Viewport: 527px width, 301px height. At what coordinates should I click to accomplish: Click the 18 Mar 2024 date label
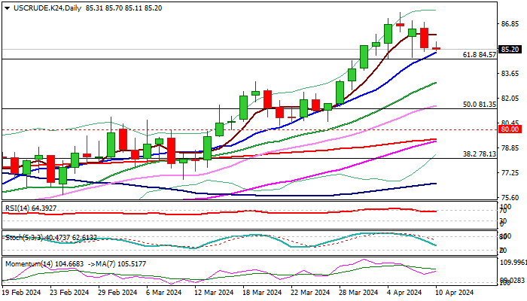[x=262, y=292]
